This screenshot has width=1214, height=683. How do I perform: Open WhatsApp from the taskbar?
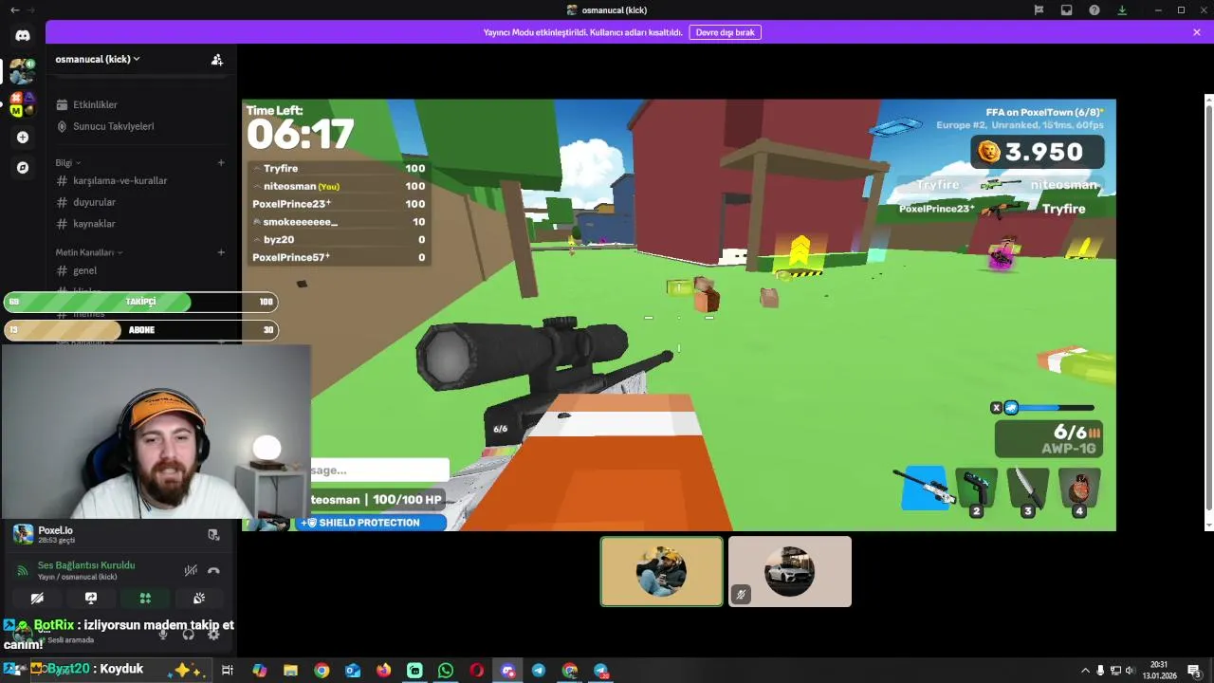(446, 671)
